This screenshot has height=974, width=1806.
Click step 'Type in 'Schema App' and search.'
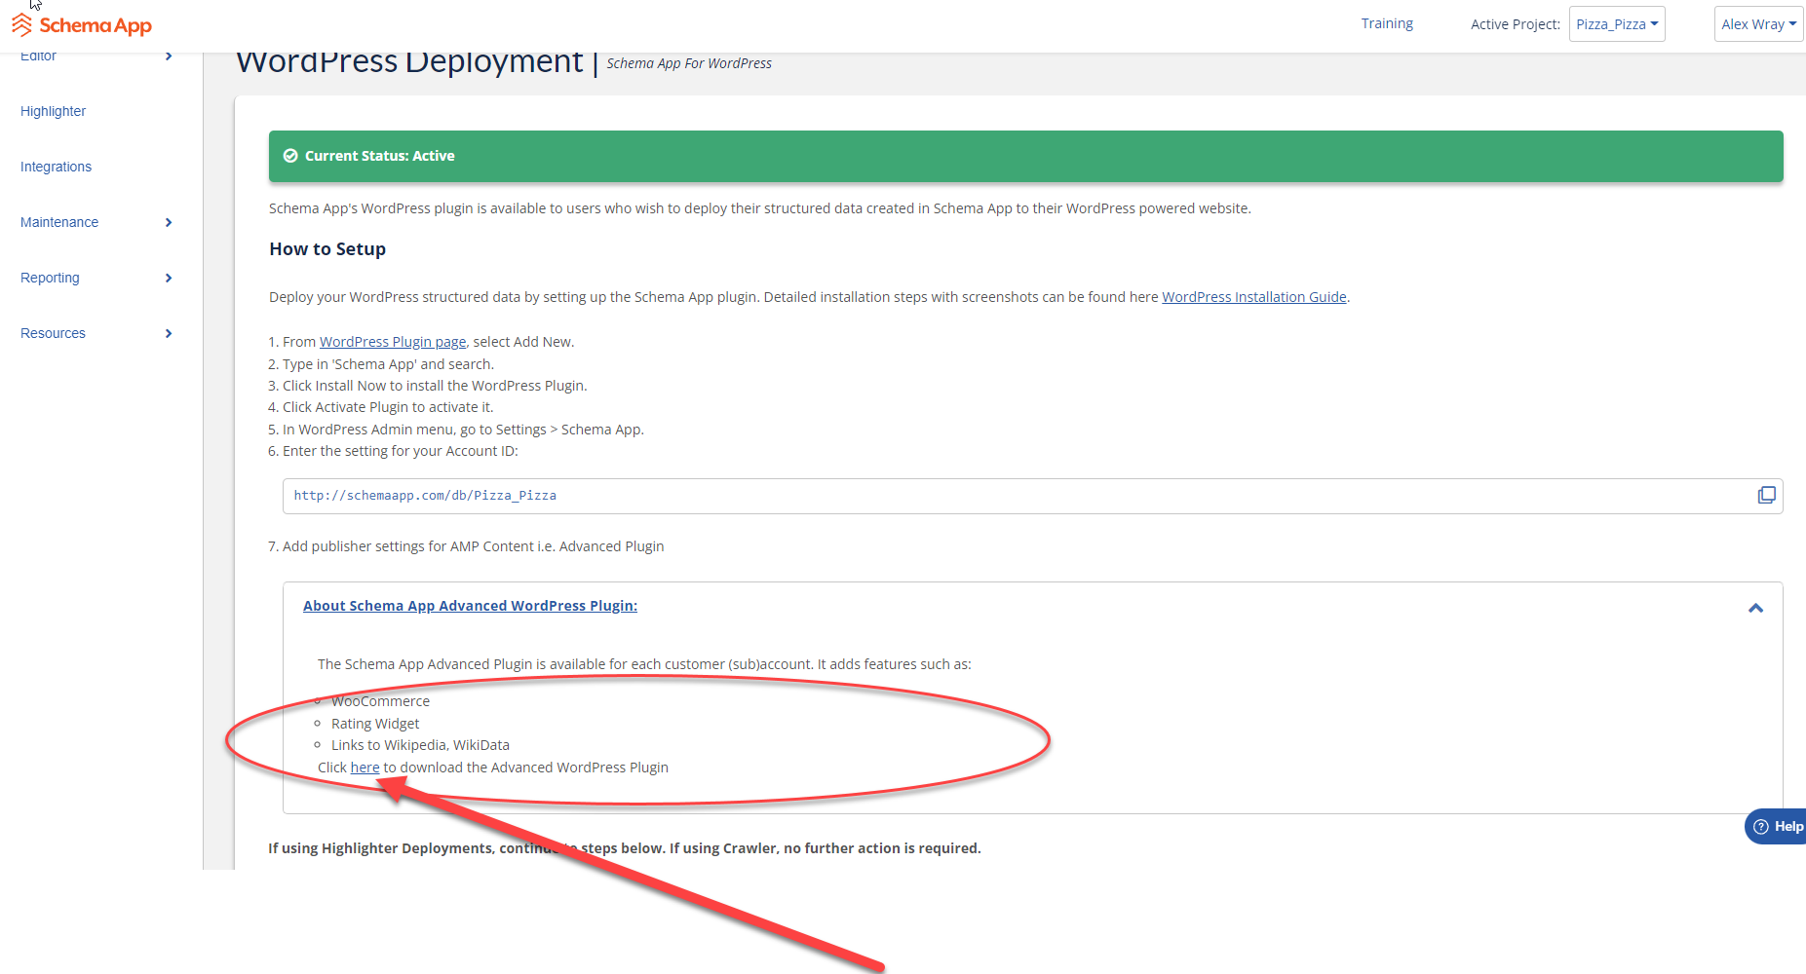coord(388,364)
